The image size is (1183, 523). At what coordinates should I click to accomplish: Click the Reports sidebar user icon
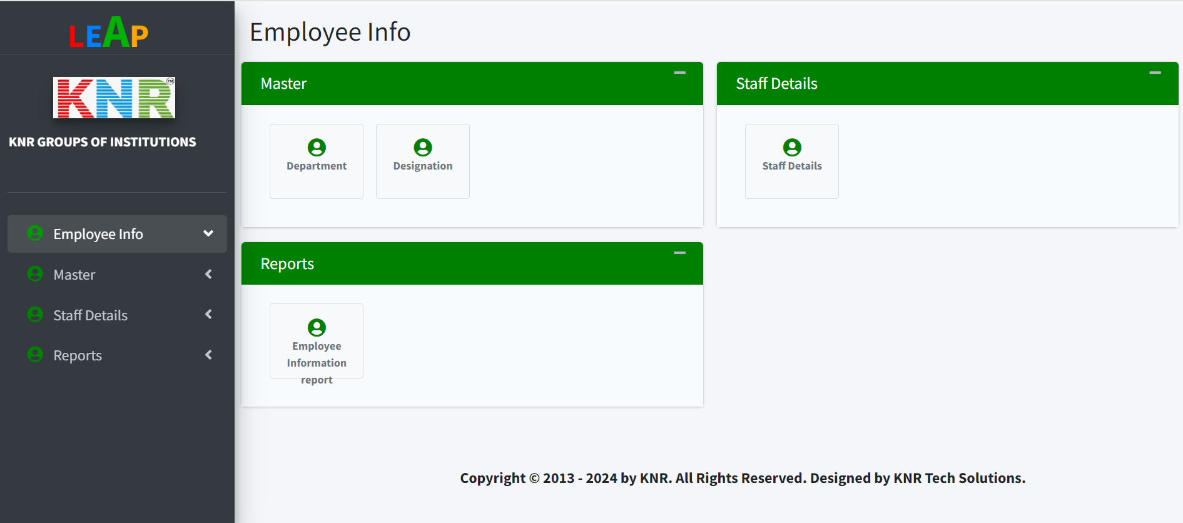pyautogui.click(x=35, y=355)
